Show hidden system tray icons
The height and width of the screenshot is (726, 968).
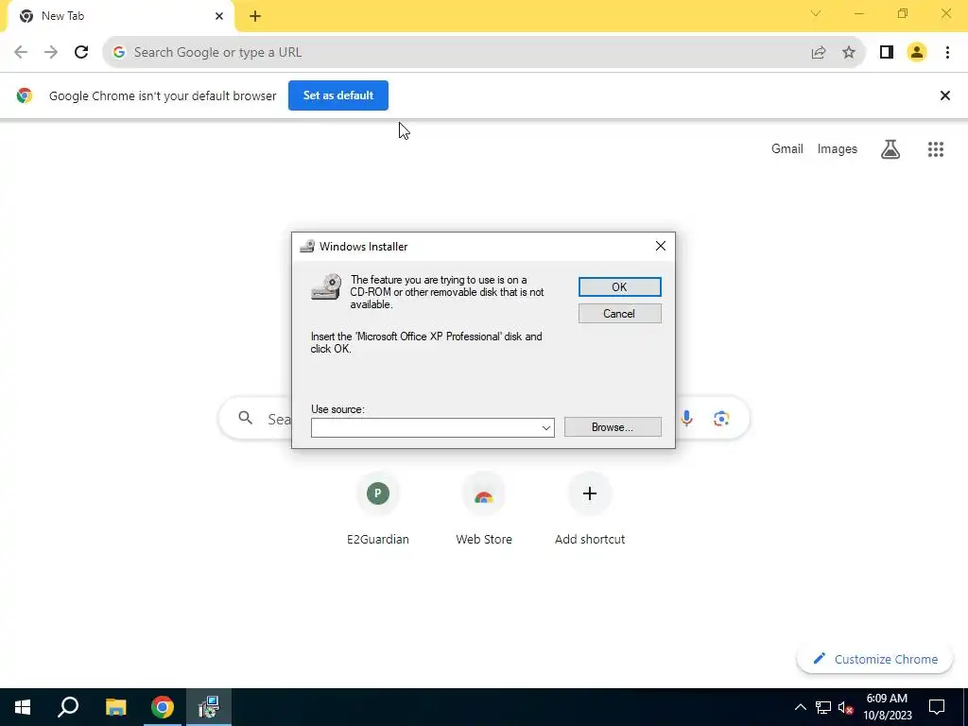click(800, 707)
